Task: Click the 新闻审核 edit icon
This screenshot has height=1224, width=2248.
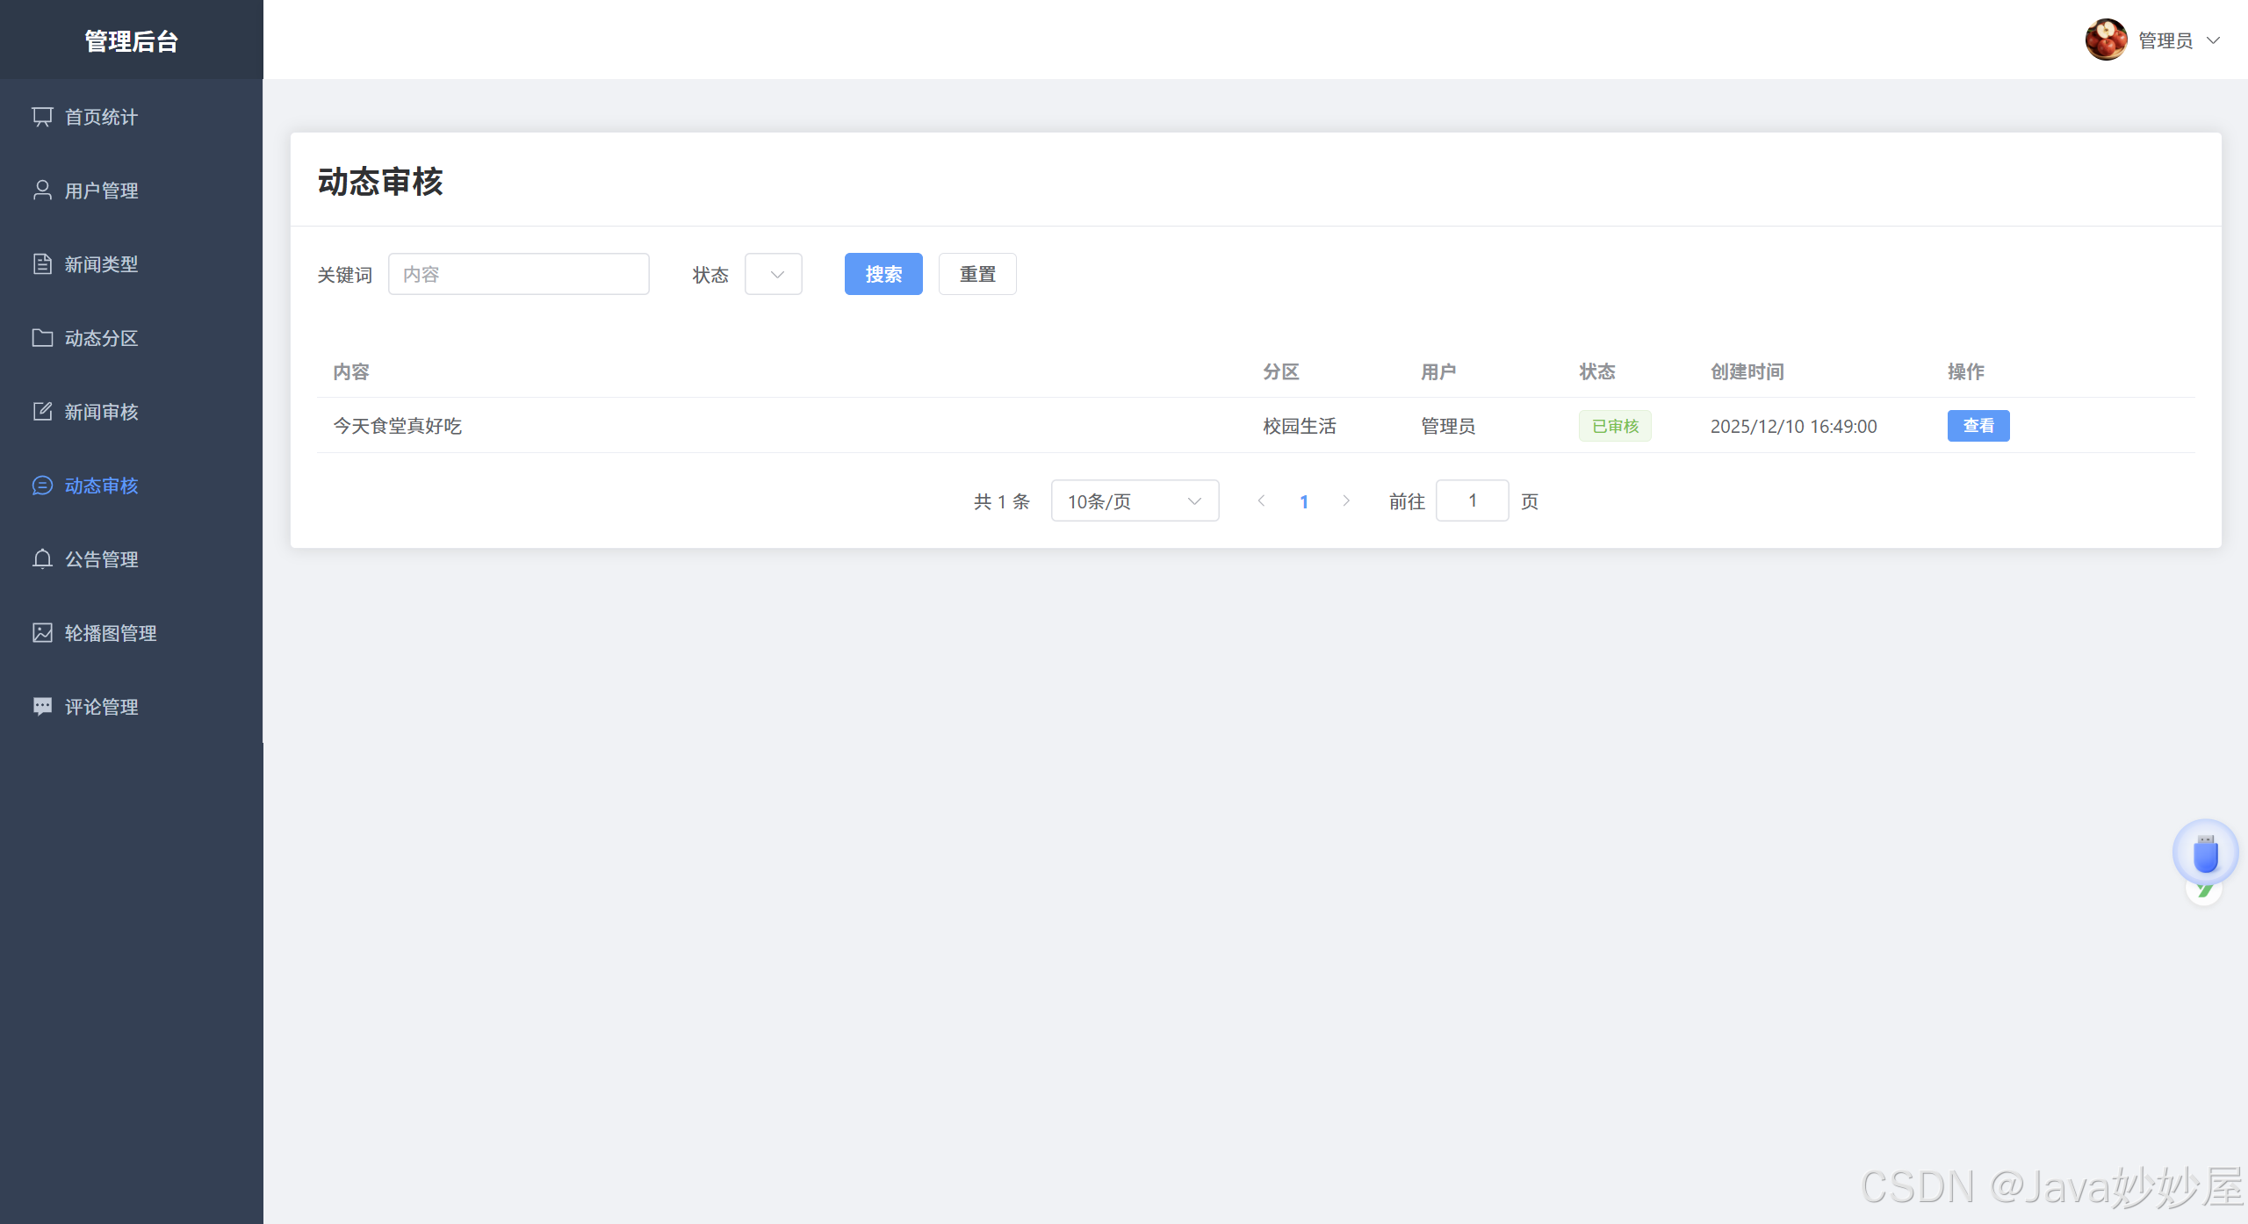Action: [x=42, y=412]
